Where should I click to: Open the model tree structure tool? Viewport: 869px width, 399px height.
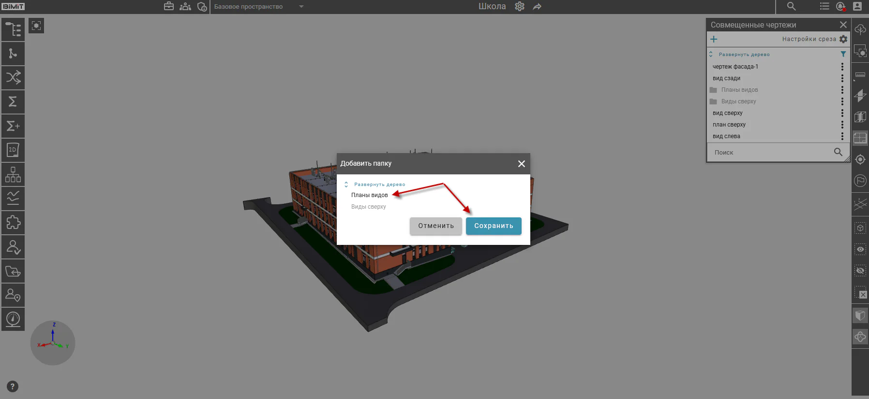point(13,29)
